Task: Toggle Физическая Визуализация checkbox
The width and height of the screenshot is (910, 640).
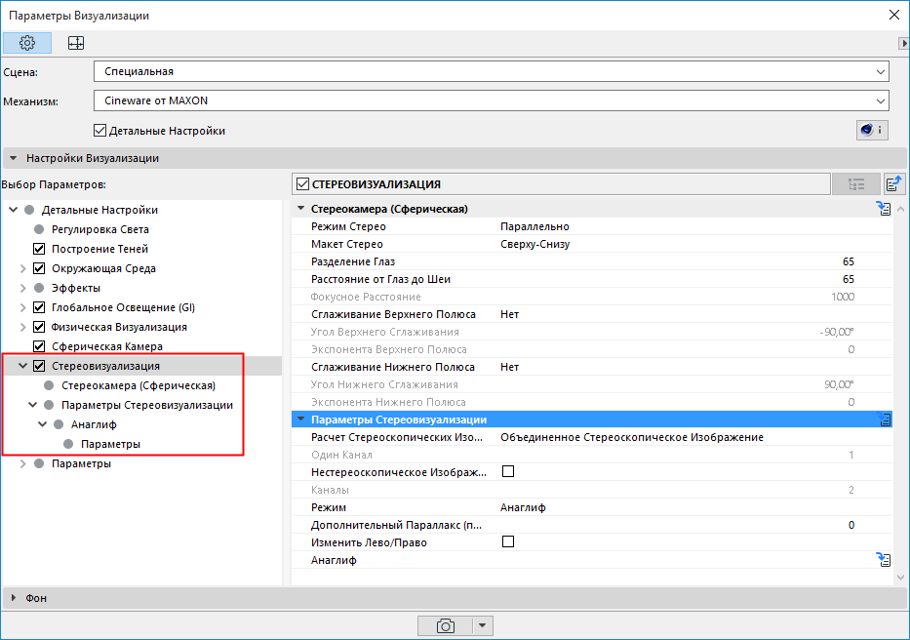Action: point(39,327)
